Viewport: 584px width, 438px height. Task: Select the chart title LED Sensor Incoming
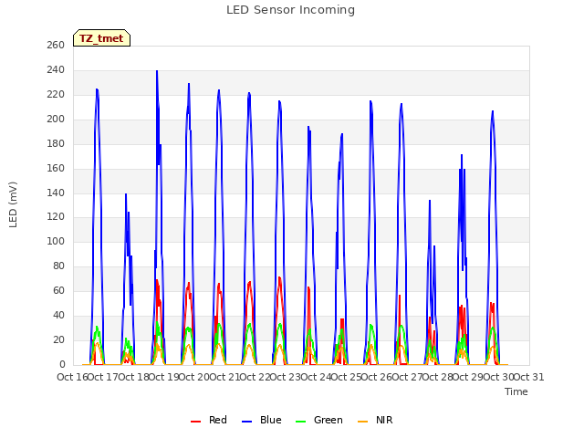(x=290, y=10)
